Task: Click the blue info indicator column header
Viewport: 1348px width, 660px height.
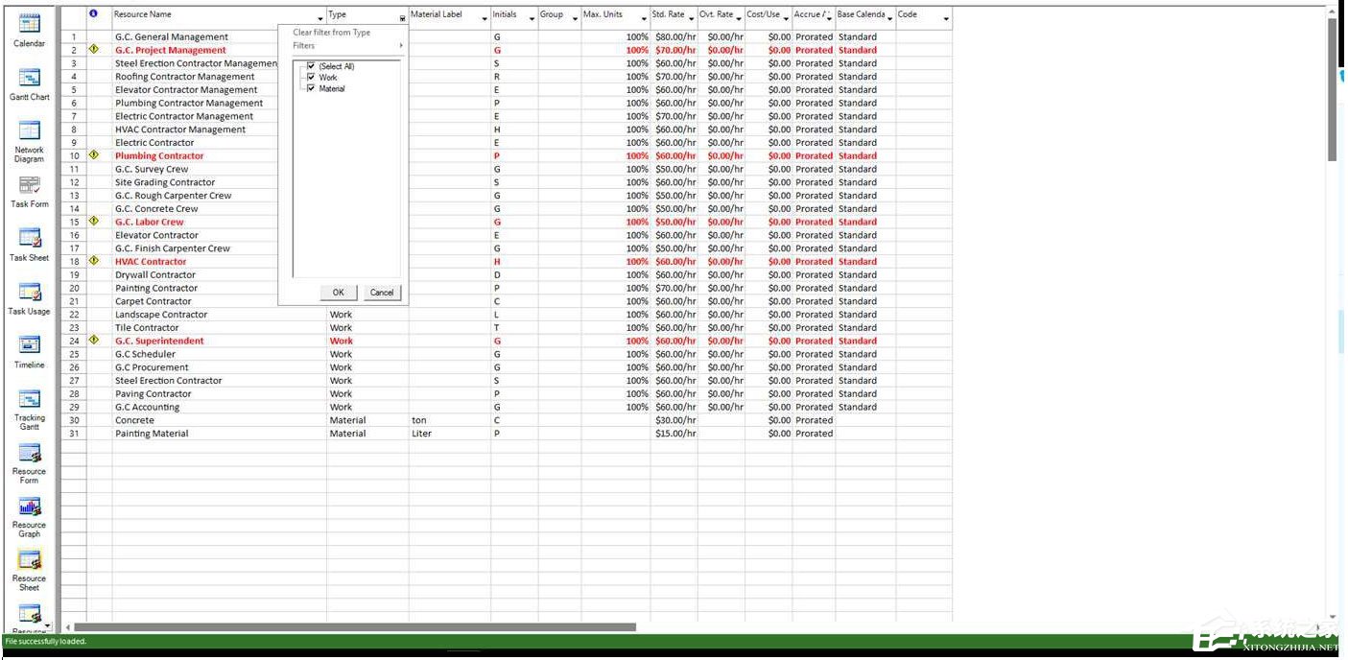Action: point(93,14)
